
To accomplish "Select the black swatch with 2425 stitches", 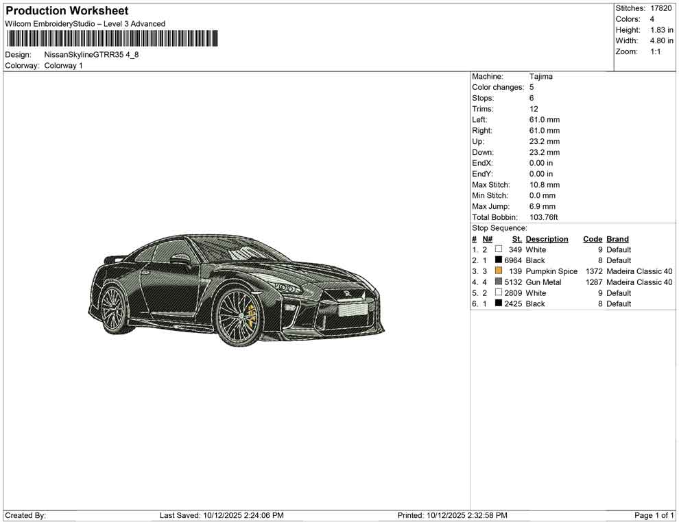I will (499, 303).
